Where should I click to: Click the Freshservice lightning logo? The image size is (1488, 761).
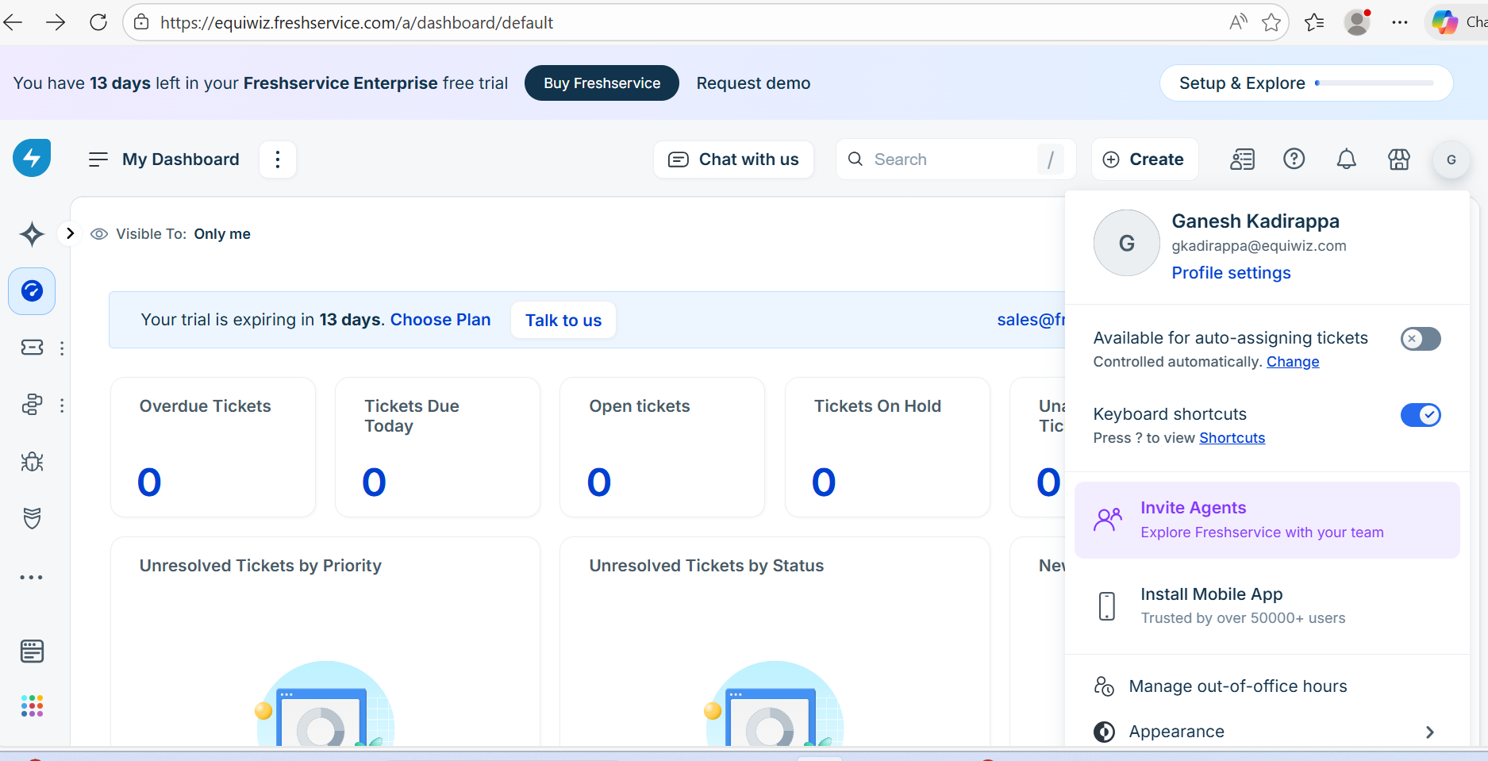32,158
